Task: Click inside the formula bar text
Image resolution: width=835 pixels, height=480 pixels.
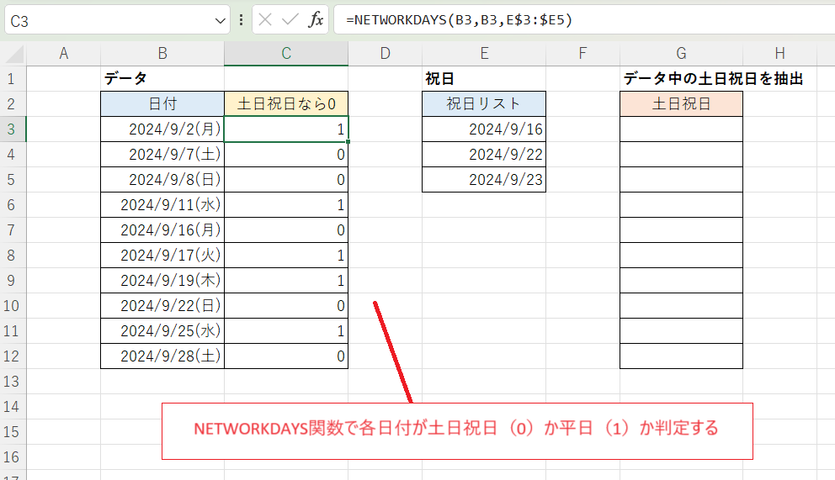Action: pos(459,20)
